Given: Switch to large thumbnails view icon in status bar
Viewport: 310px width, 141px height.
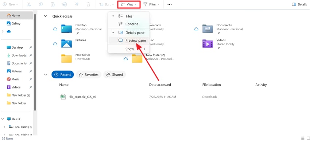Looking at the screenshot, I should tap(308, 138).
